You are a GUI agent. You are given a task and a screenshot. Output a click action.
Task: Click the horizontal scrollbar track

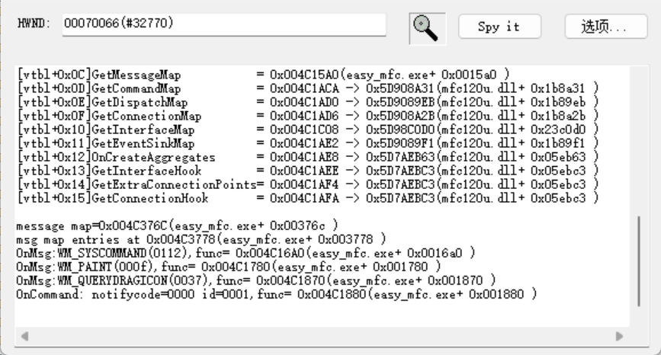coord(322,336)
